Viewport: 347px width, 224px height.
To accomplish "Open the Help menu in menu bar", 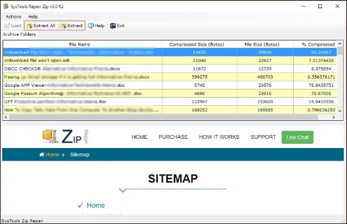I will tap(33, 17).
